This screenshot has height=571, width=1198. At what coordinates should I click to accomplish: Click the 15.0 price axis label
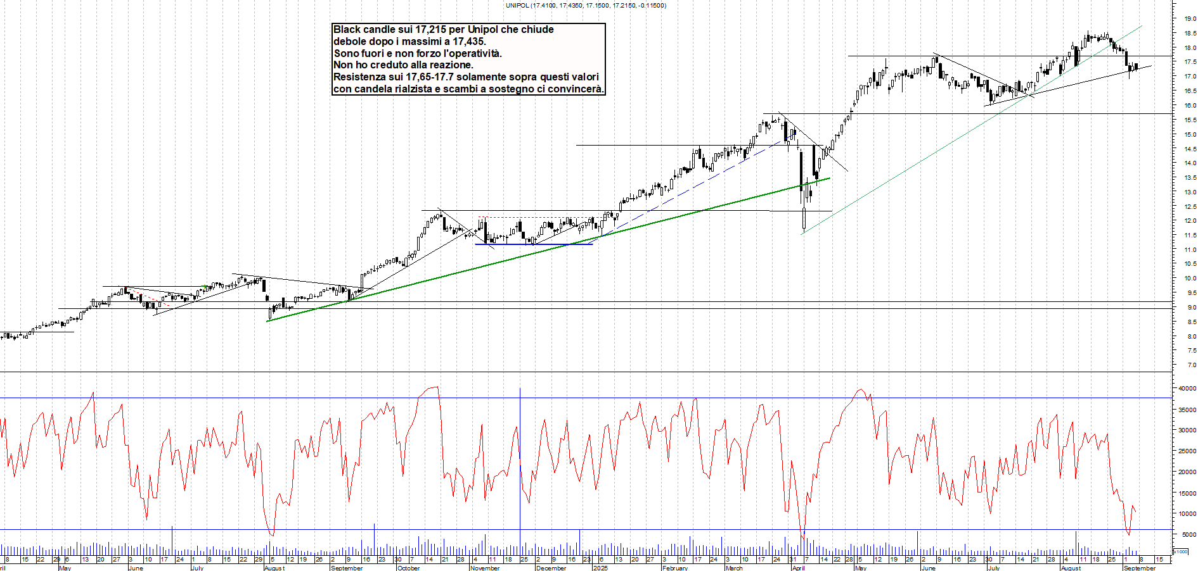pos(1190,135)
